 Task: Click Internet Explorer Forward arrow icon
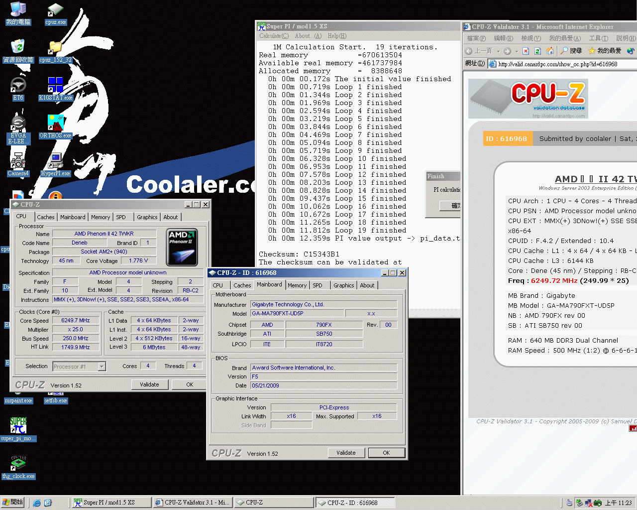507,51
